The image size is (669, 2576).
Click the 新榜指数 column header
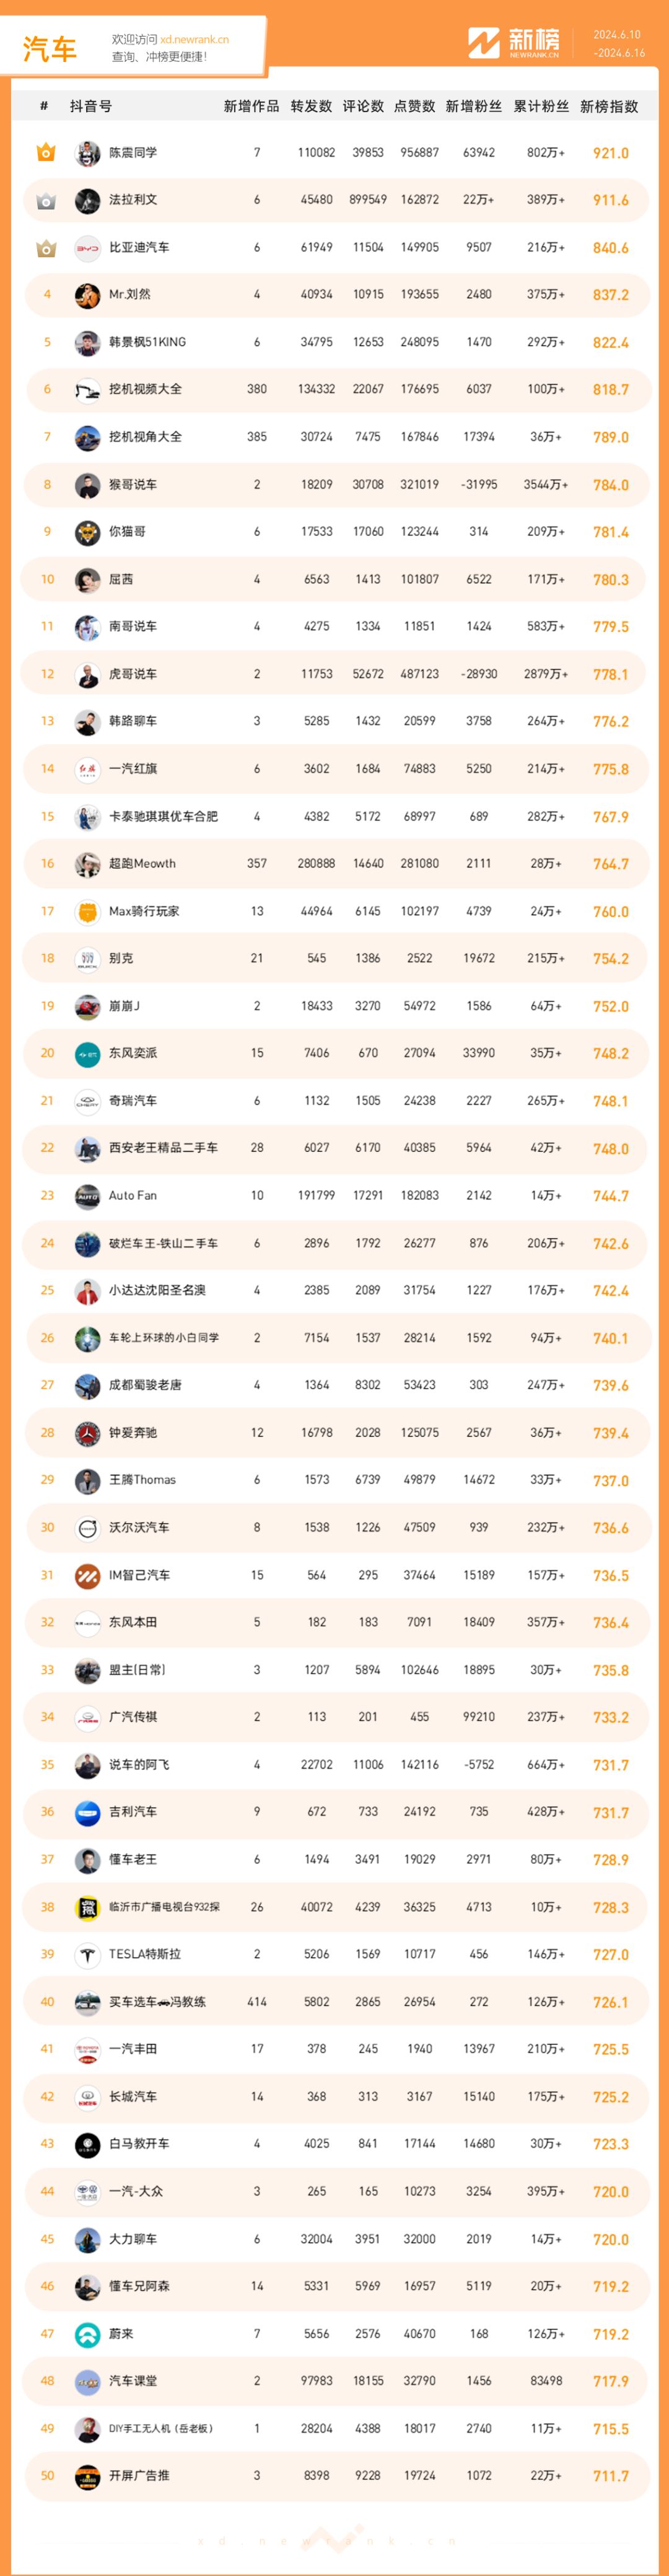click(609, 106)
